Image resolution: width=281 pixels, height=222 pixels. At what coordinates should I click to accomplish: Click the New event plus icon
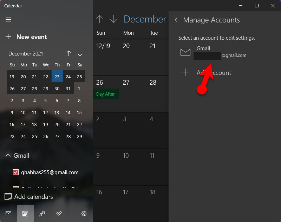click(x=8, y=37)
